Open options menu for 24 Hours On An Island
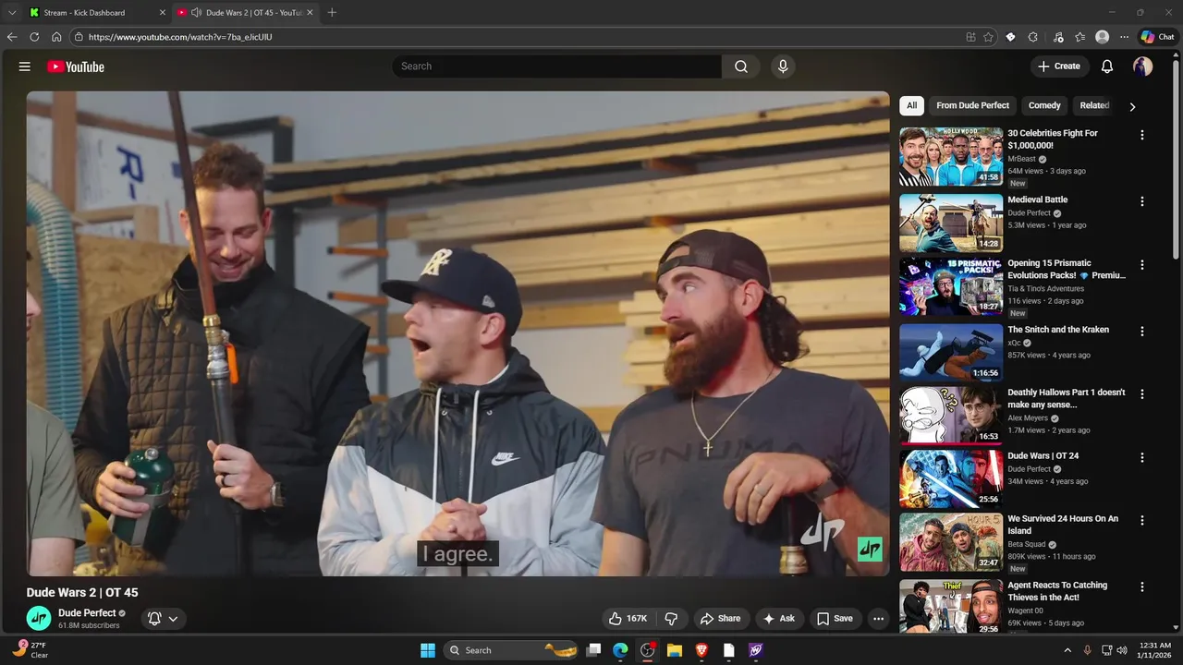1183x665 pixels. (x=1142, y=520)
